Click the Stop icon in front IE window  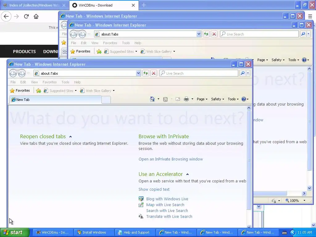point(154,73)
